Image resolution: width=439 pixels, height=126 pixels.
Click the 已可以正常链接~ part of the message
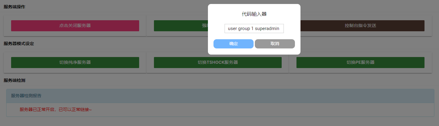pyautogui.click(x=75, y=109)
